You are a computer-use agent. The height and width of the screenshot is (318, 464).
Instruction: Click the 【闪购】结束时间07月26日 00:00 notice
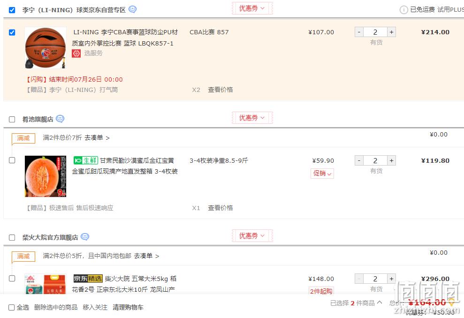74,79
